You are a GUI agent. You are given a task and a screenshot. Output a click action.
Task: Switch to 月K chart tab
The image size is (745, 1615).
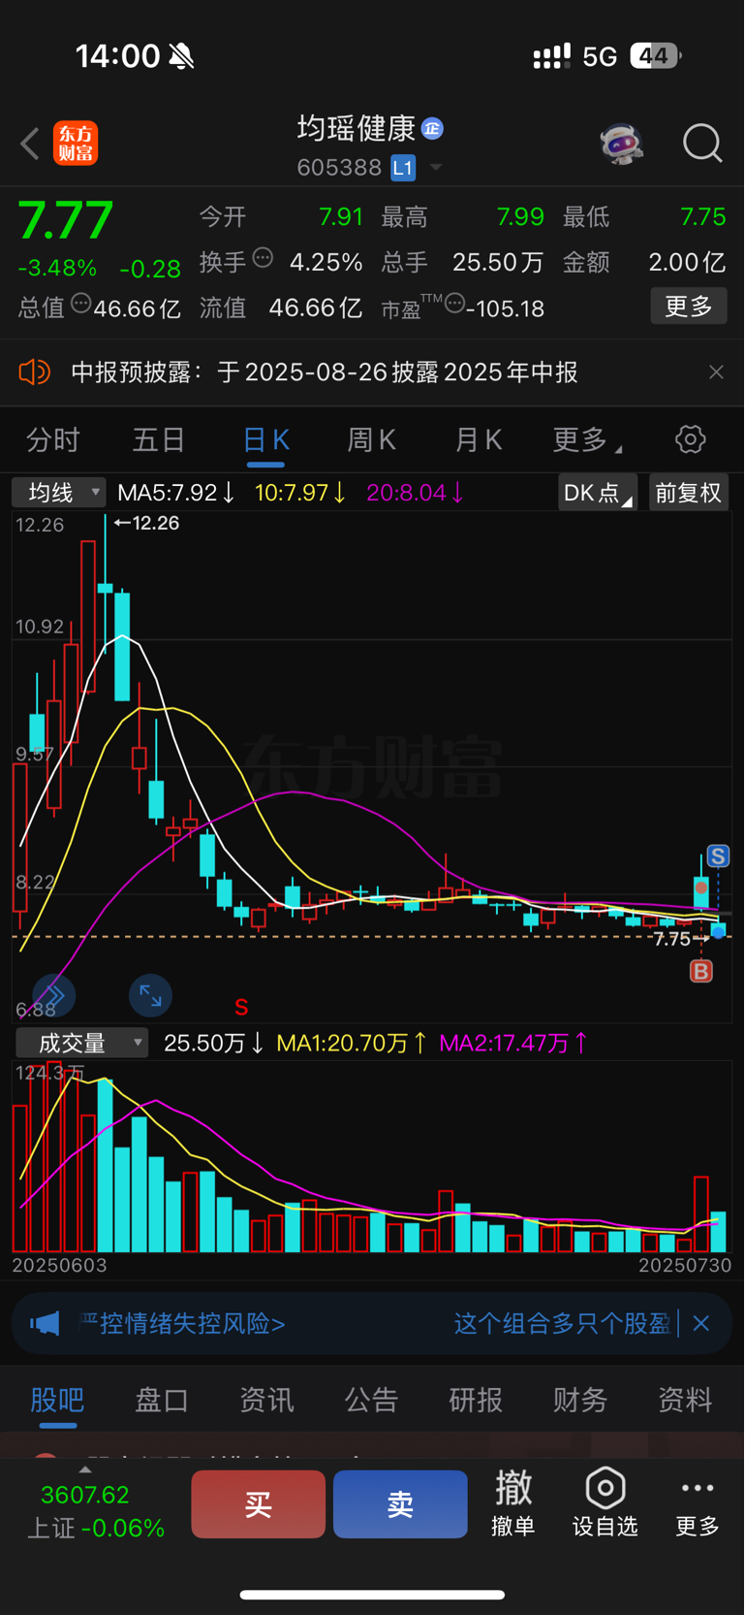[478, 440]
